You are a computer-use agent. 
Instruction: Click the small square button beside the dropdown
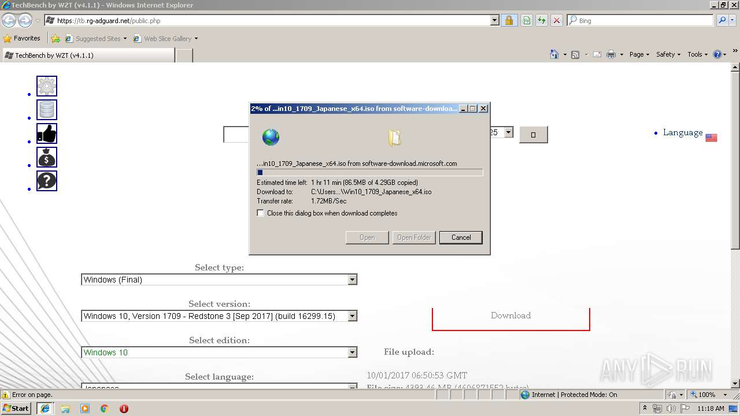tap(533, 135)
